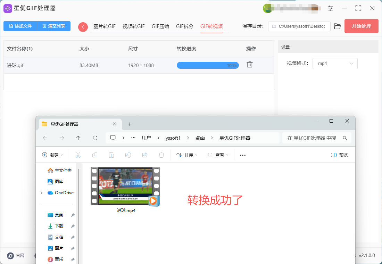Expand the OneDrive tree node
The height and width of the screenshot is (264, 382).
tap(42, 193)
